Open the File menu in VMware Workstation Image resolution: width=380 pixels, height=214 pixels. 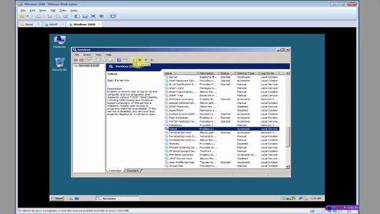click(23, 11)
